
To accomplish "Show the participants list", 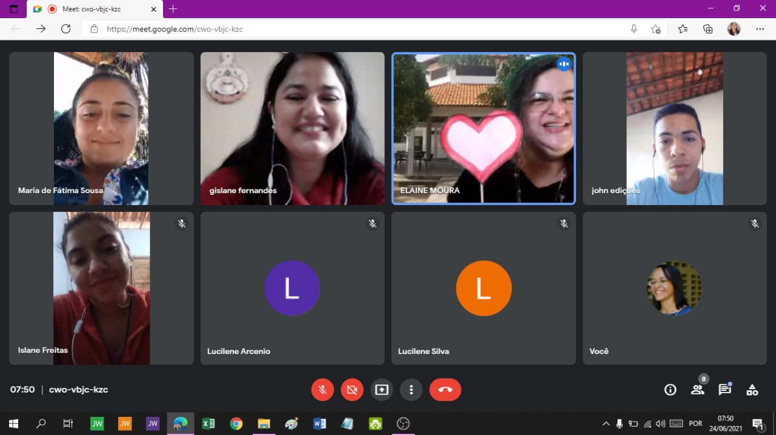I will click(698, 390).
